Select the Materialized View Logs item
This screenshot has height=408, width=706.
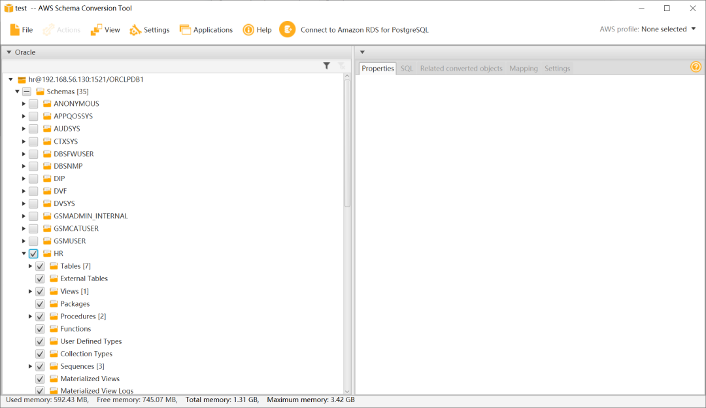pos(97,391)
